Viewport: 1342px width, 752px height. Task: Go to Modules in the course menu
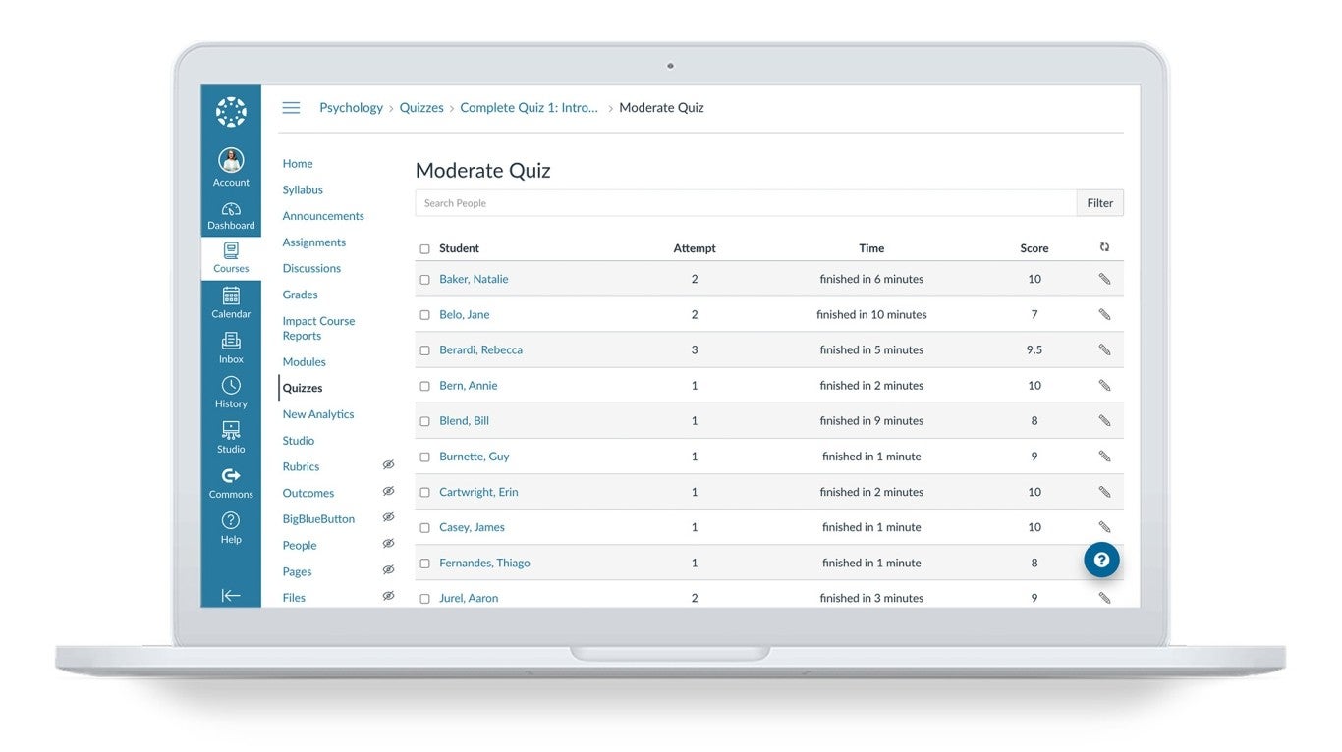(x=304, y=362)
